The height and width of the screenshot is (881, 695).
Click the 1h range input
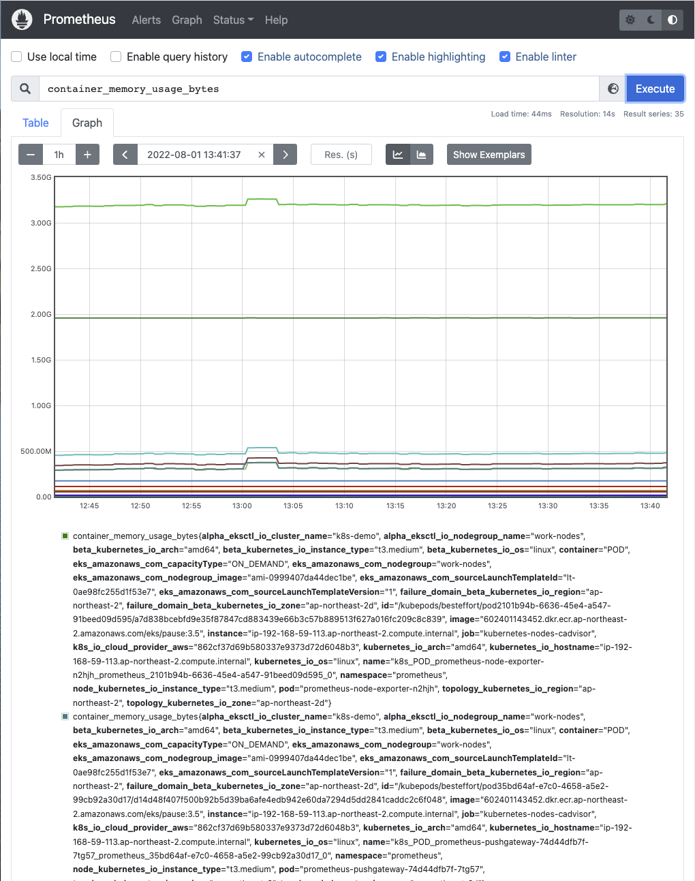[59, 155]
